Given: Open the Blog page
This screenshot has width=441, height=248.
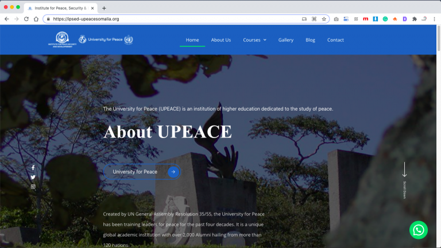Looking at the screenshot, I should tap(310, 40).
